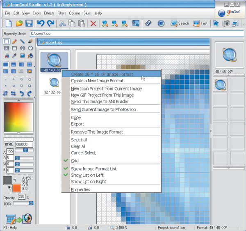Click the globe thumbnail in right panel grid
246x231 pixels.
pyautogui.click(x=220, y=85)
